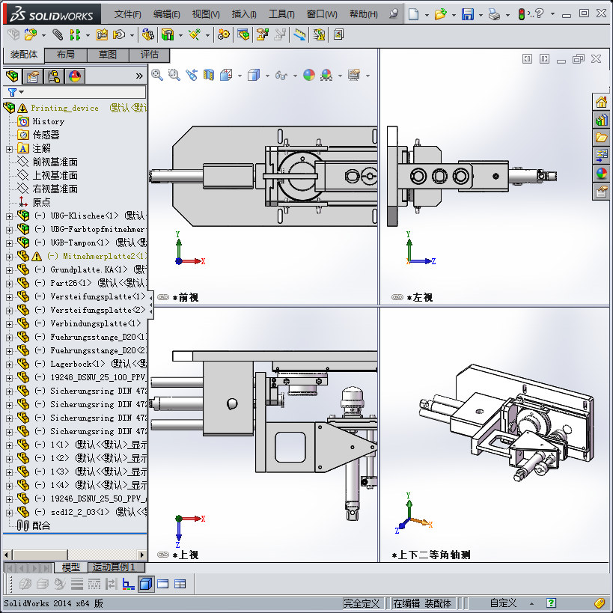613x613 pixels.
Task: Click the Apply Scene icon
Action: click(326, 75)
